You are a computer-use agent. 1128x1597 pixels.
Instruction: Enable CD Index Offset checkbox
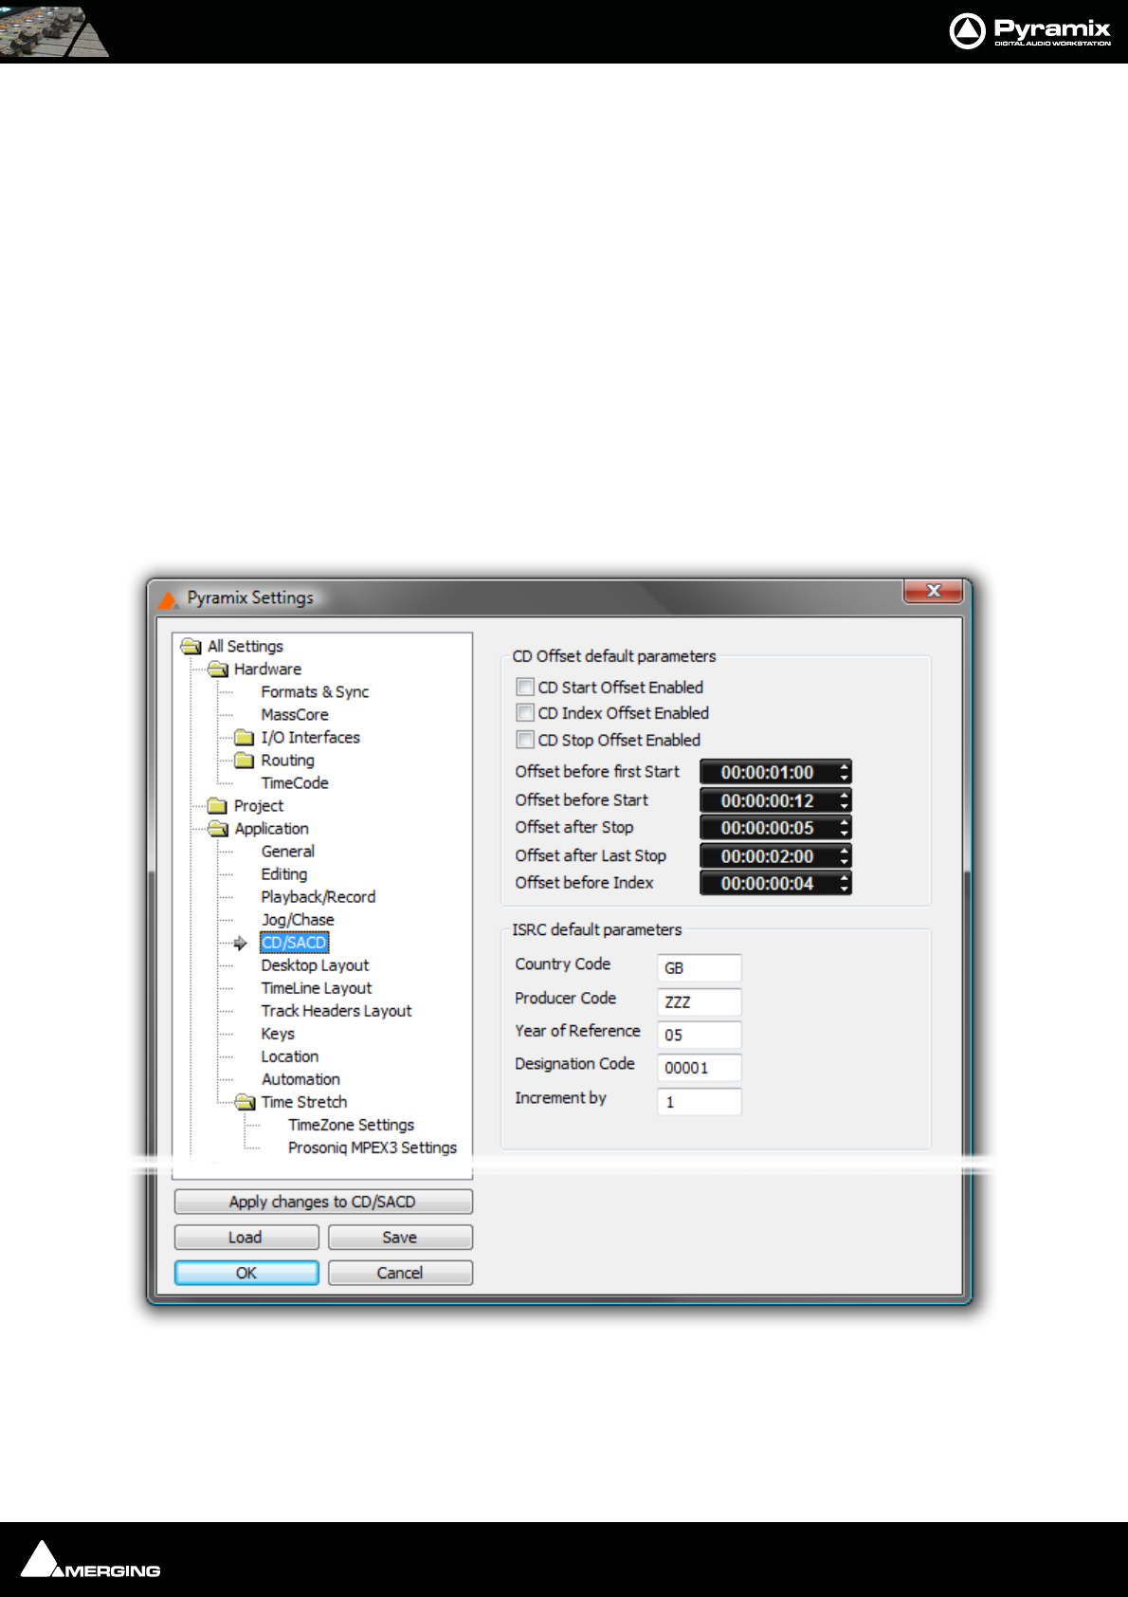(525, 712)
